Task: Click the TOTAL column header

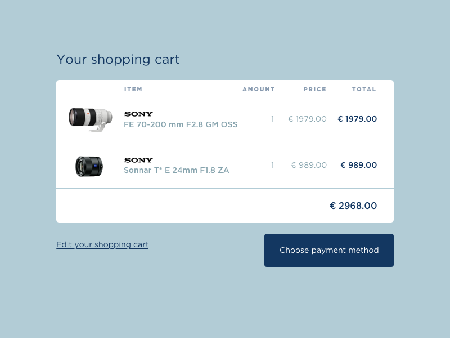Action: pos(364,89)
